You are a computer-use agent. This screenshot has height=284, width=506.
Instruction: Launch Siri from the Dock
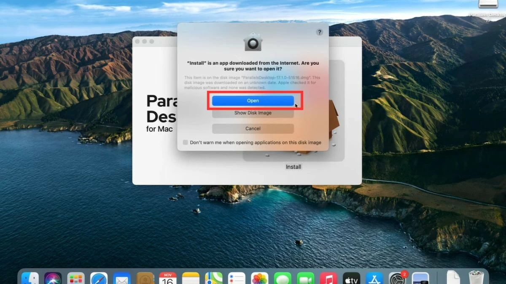tap(52, 278)
